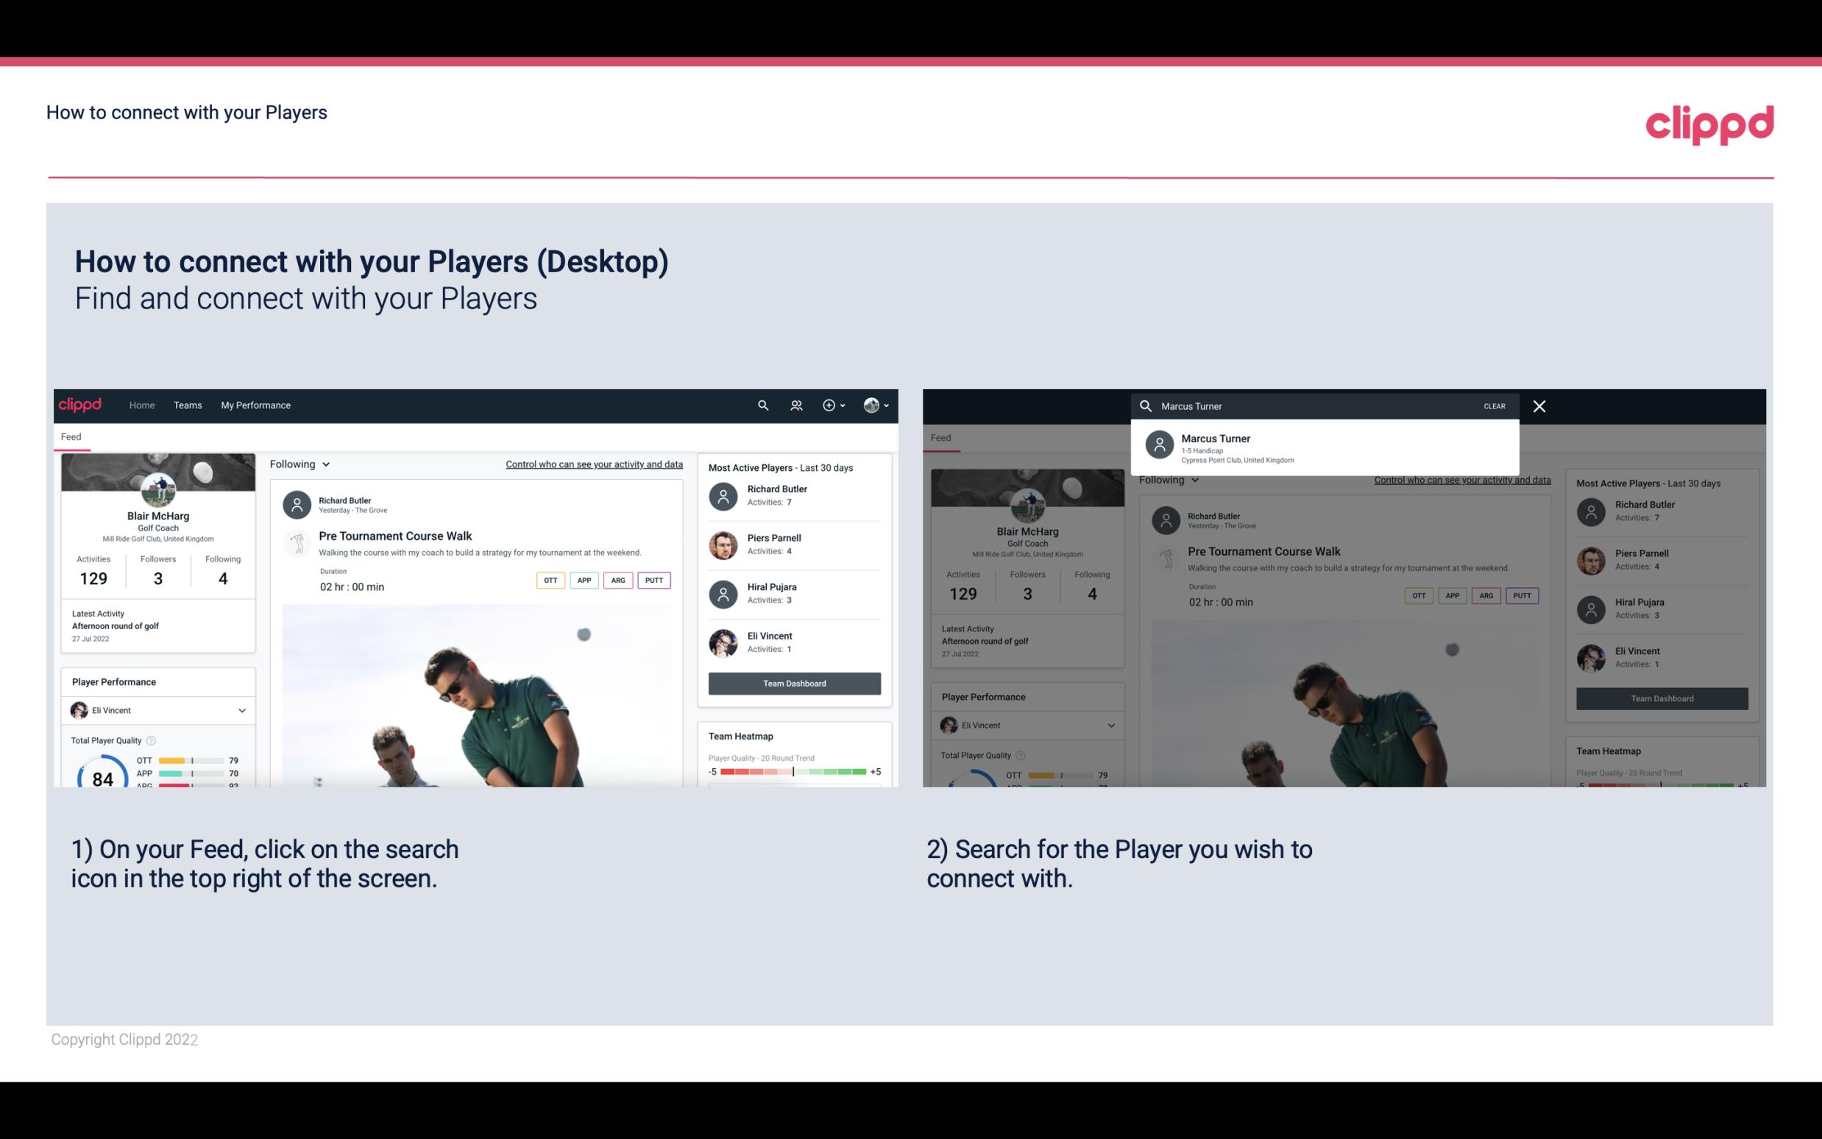Image resolution: width=1822 pixels, height=1139 pixels.
Task: Click the Home tab in navigation
Action: click(x=142, y=404)
